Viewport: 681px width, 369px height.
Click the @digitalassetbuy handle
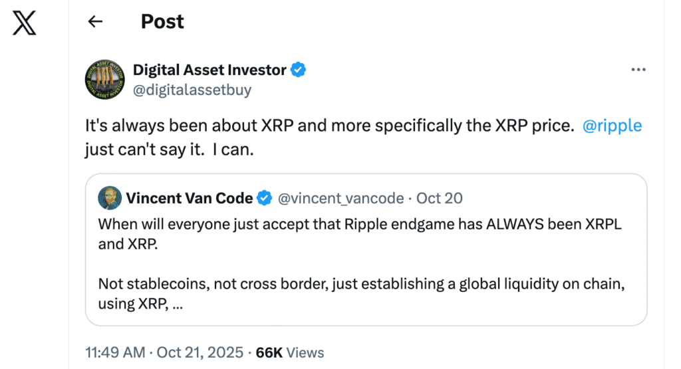(192, 90)
